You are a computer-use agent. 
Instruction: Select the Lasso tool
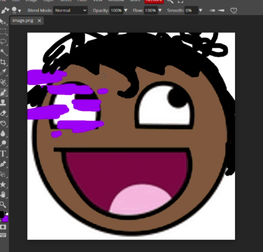click(3, 42)
